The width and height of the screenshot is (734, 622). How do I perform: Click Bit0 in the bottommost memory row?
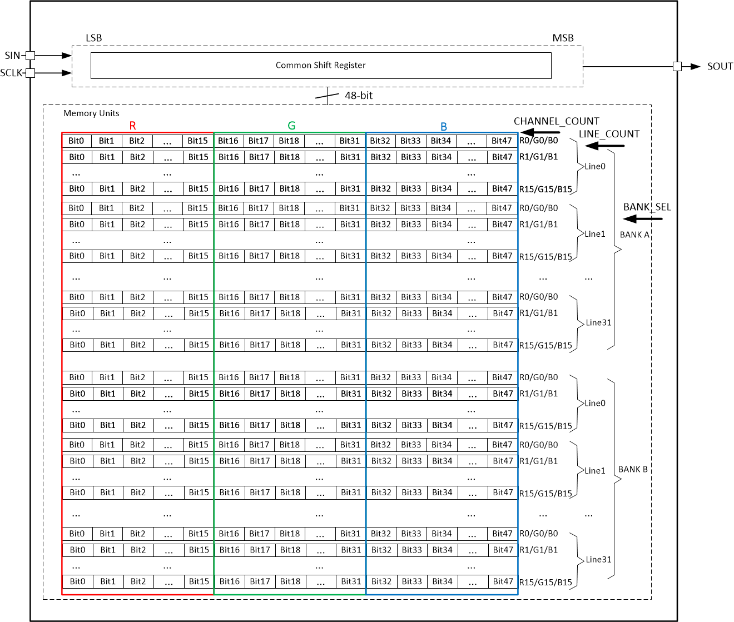pos(77,581)
